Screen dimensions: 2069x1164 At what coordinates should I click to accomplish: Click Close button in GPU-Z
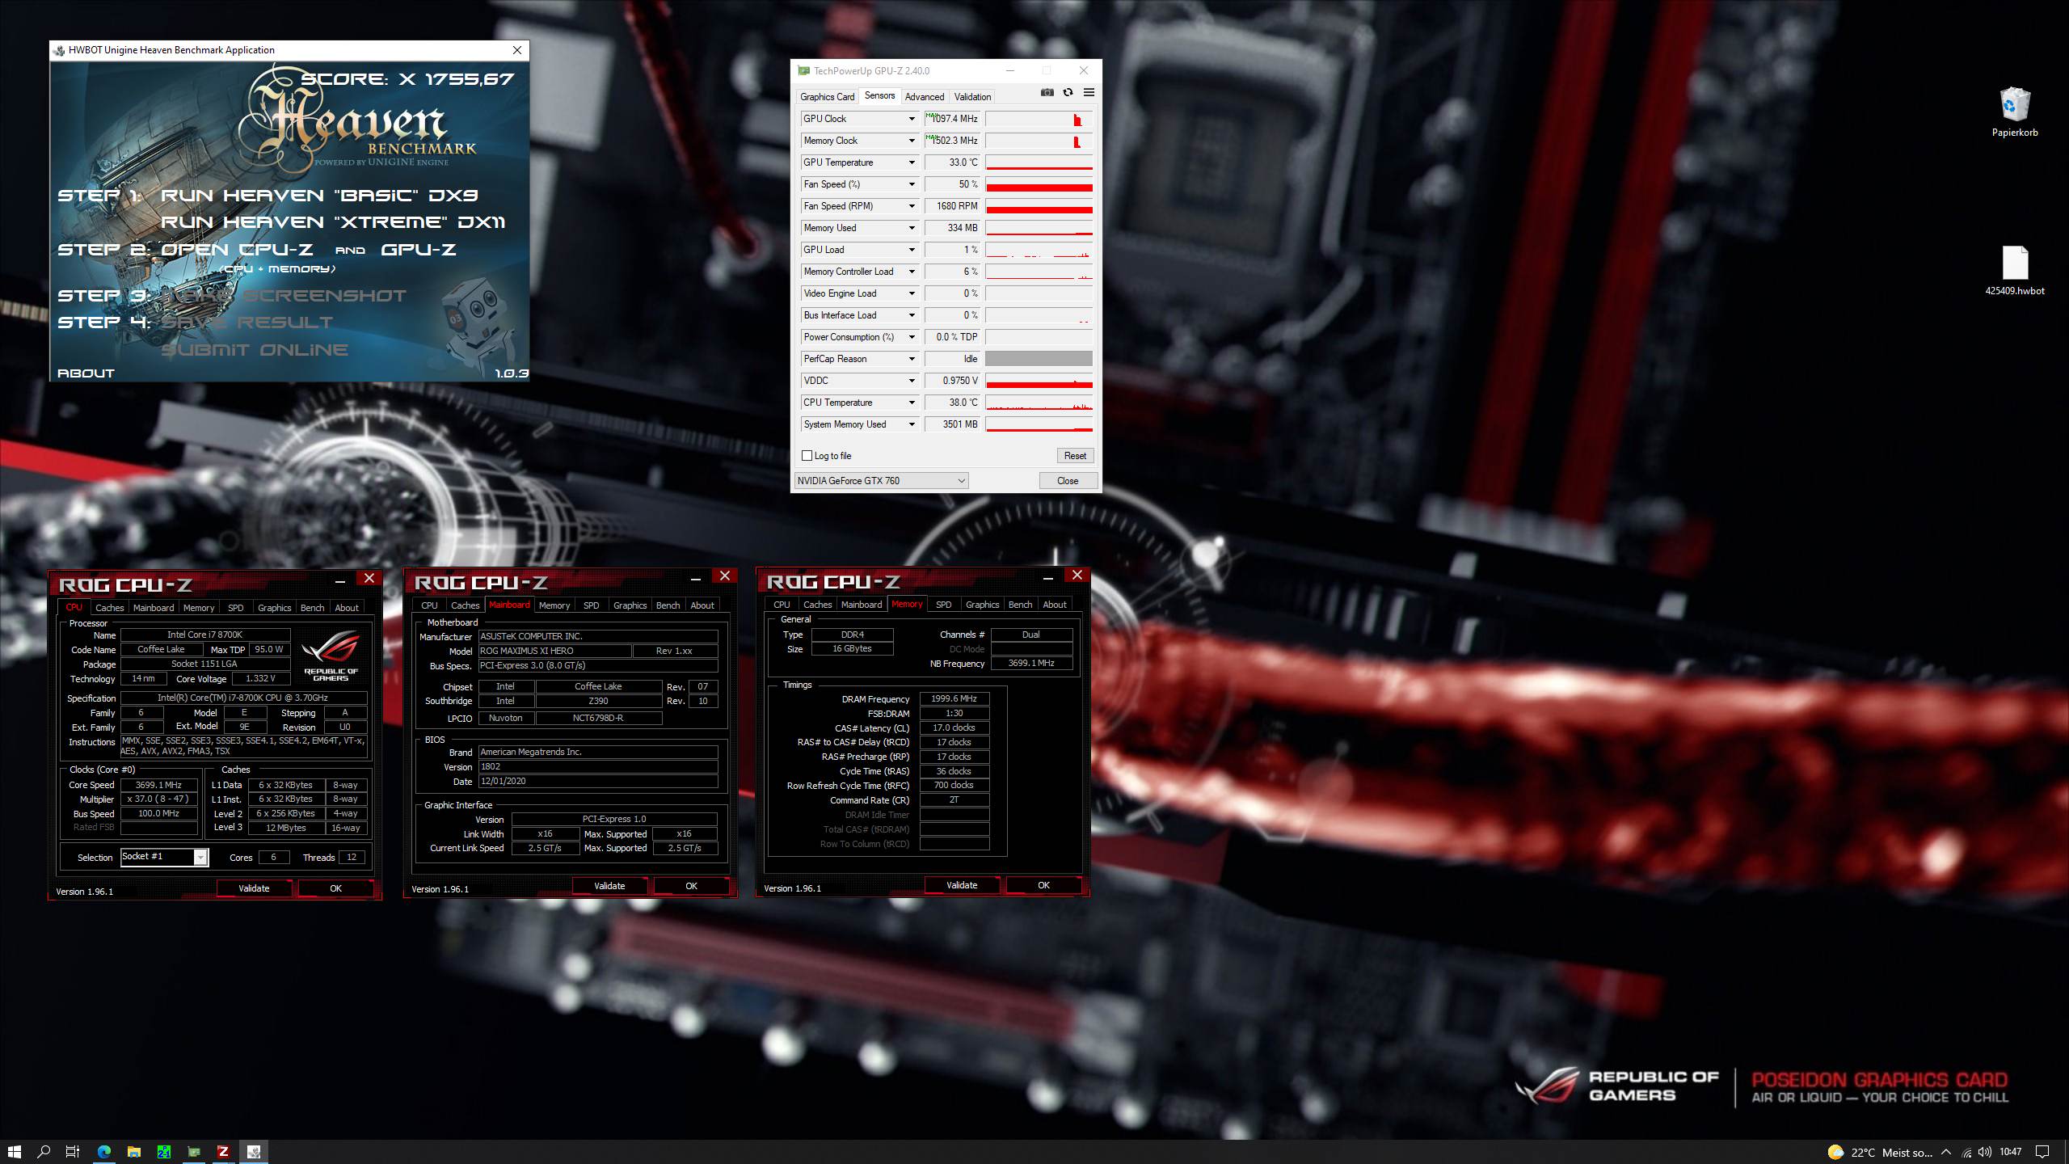click(x=1068, y=481)
